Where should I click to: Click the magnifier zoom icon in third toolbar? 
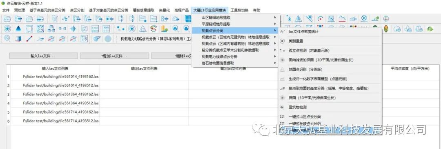click(x=7, y=39)
